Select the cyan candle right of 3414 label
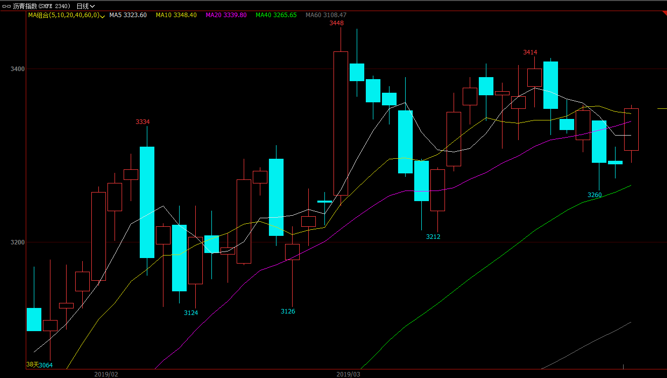 point(550,85)
